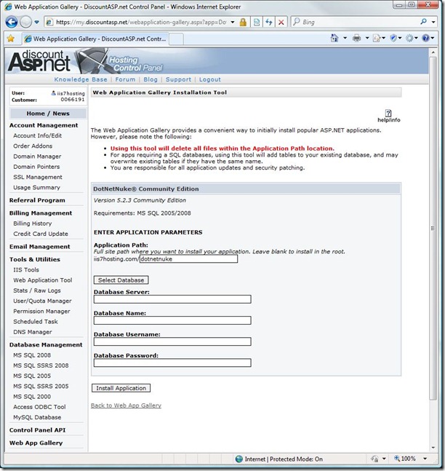Click the browser Back arrow button

pyautogui.click(x=12, y=23)
